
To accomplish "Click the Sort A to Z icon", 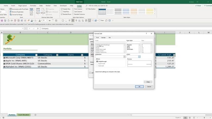I will click(x=79, y=20).
